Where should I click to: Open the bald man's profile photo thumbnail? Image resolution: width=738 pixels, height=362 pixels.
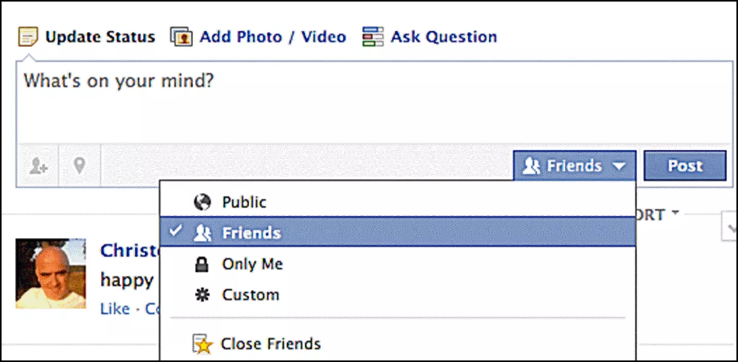coord(50,273)
